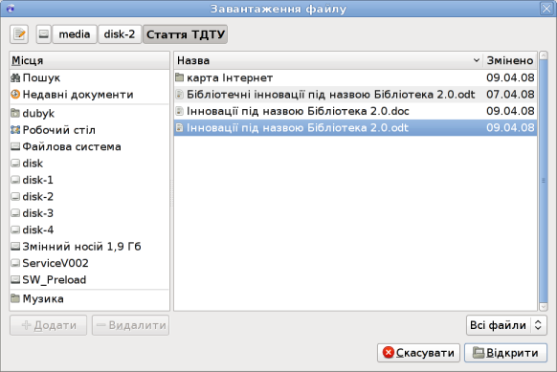Screen dimensions: 557x372
Task: Cancel with the Скасувати button
Action: (x=418, y=353)
